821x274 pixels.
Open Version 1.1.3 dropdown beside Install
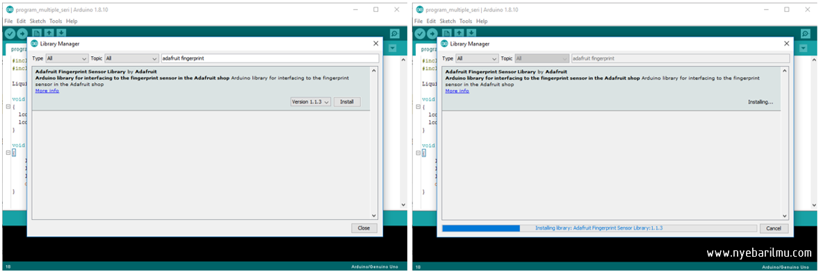pos(311,102)
